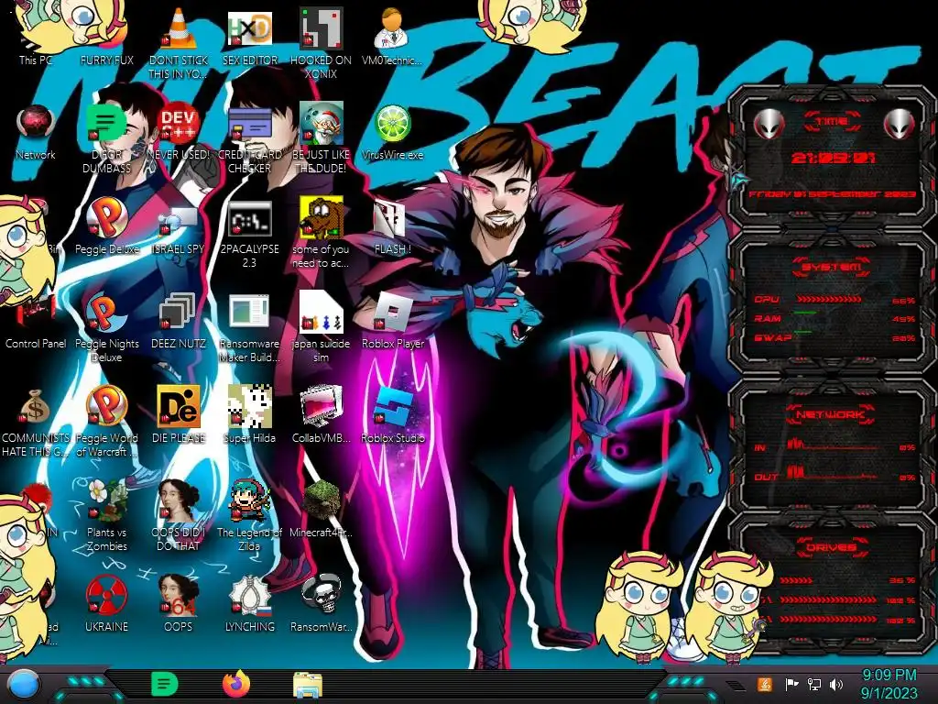Click the right alien head on gadget
938x704 pixels.
click(x=900, y=125)
